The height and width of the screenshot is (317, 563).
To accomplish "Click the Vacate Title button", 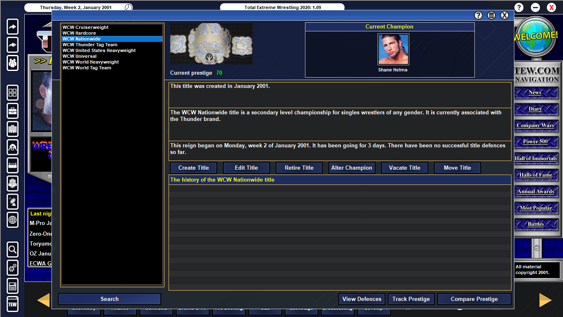I will (x=404, y=168).
